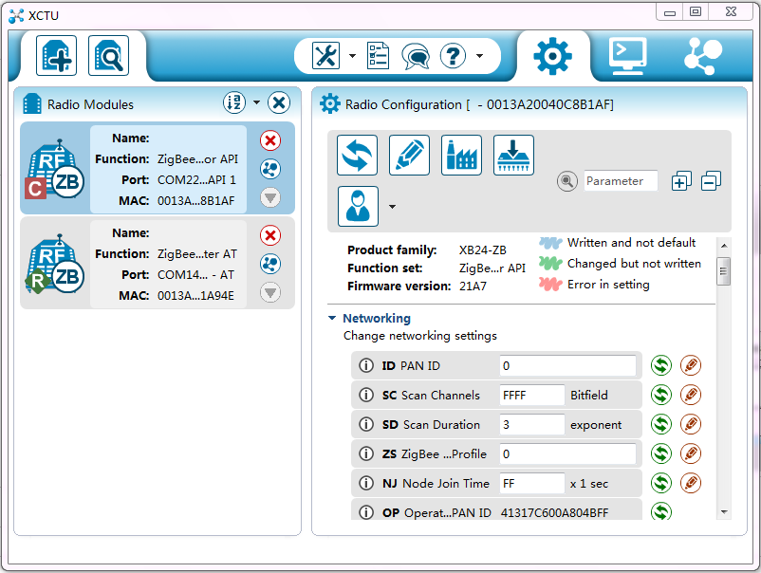The height and width of the screenshot is (573, 761).
Task: Click the Discover radio modules icon
Action: (108, 56)
